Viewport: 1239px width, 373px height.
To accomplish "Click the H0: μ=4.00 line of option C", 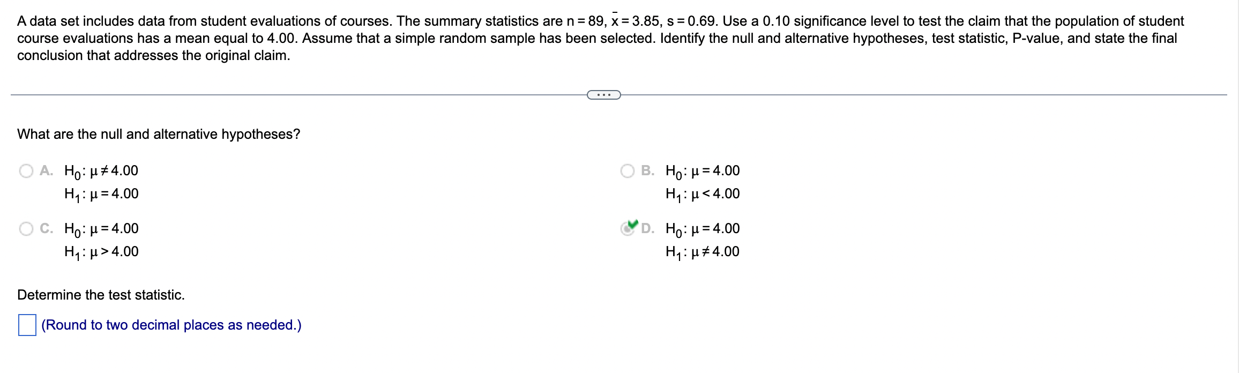I will (x=101, y=229).
